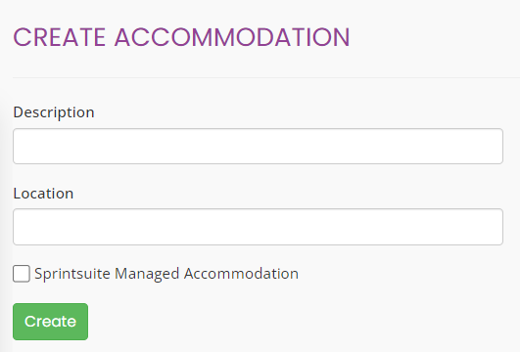Focus the text box under Location
520x352 pixels.
(x=258, y=227)
